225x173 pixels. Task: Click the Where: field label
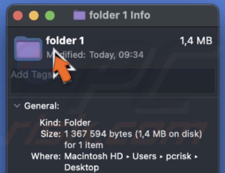46,156
